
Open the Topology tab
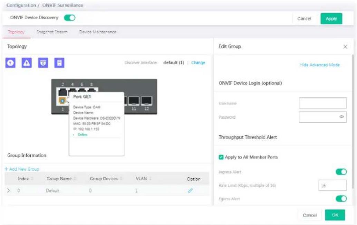click(x=16, y=32)
